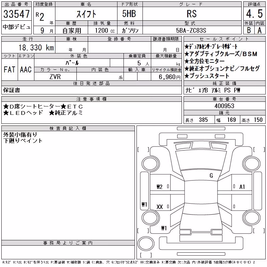Click seating capacity 5 人
The image size is (267, 267).
(143, 63)
